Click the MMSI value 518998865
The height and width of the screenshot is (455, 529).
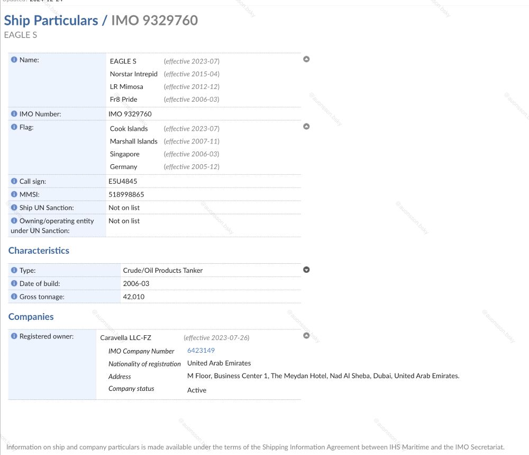126,194
